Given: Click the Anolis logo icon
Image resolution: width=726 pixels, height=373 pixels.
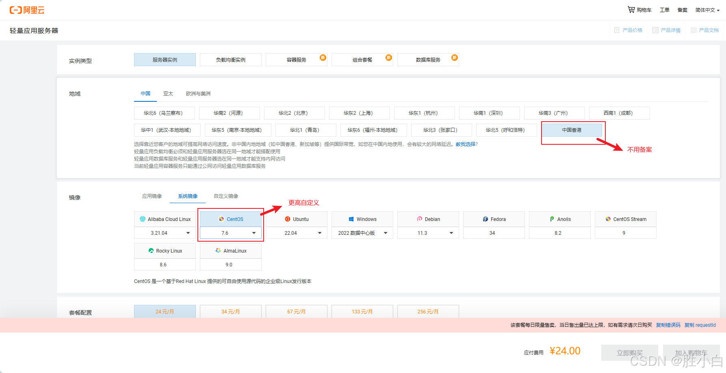Looking at the screenshot, I should (x=552, y=219).
